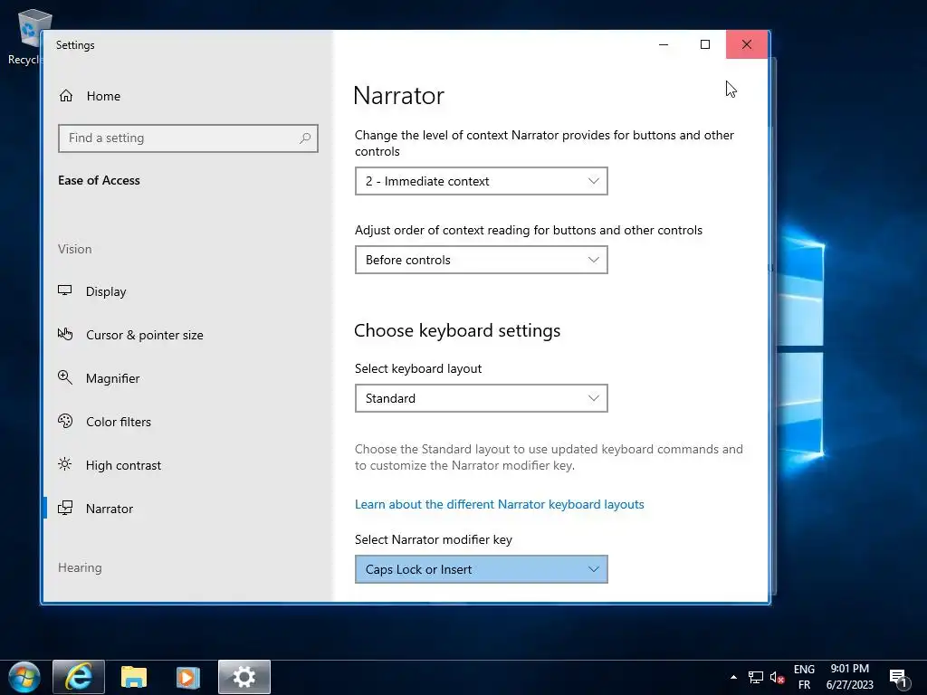Open the Before controls dropdown

(482, 260)
